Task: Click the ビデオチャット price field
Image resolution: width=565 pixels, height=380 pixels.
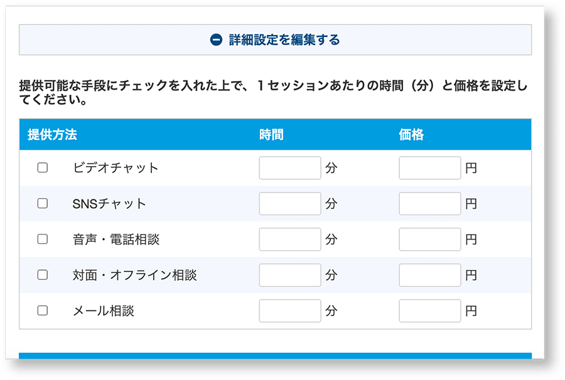Action: [x=430, y=167]
